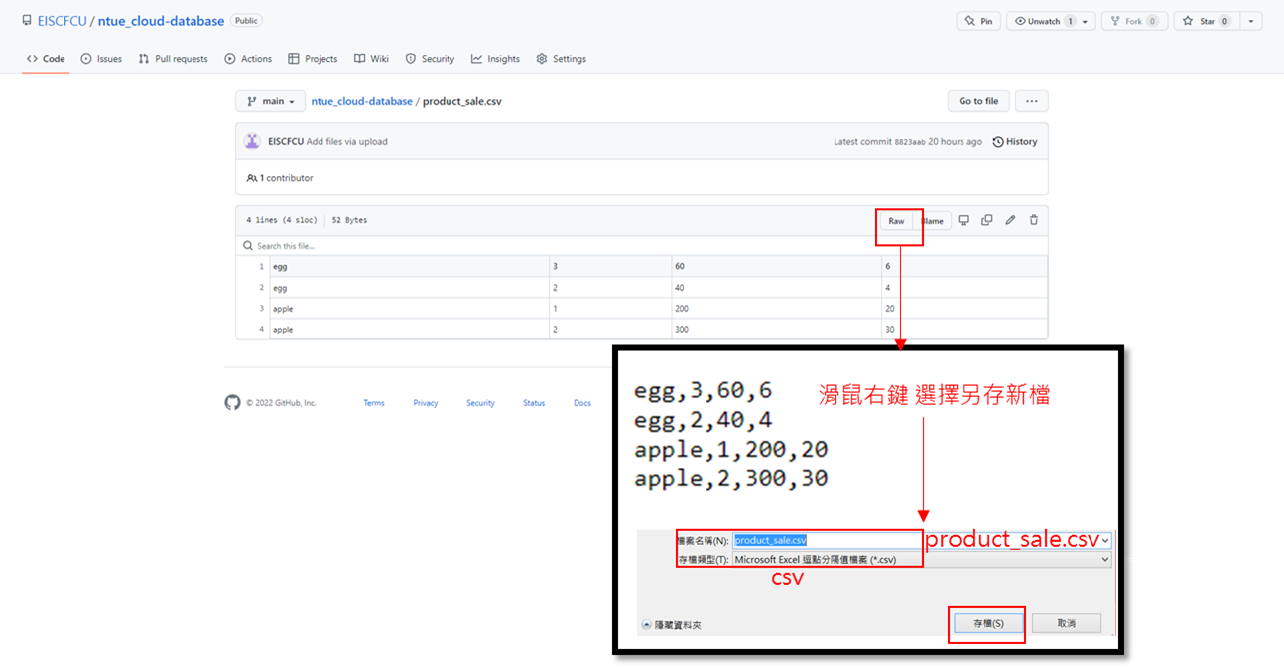Click the GitHub Octocat logo in the footer
Viewport: 1284px width, 668px height.
[232, 402]
